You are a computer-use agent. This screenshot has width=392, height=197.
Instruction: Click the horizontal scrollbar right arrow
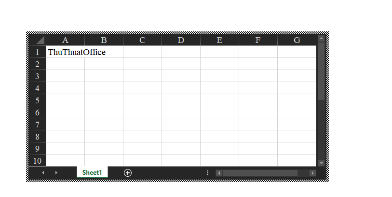pos(312,173)
